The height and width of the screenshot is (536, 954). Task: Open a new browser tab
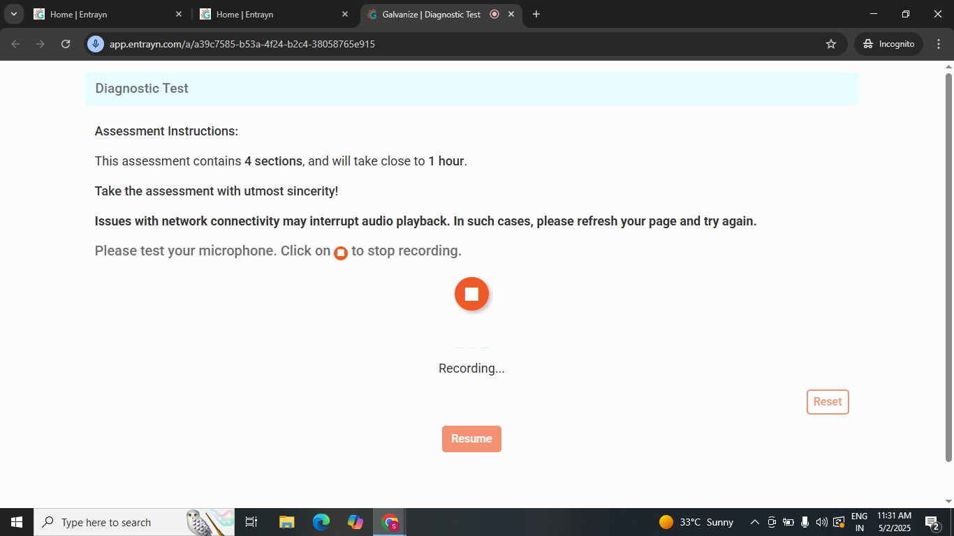coord(536,14)
